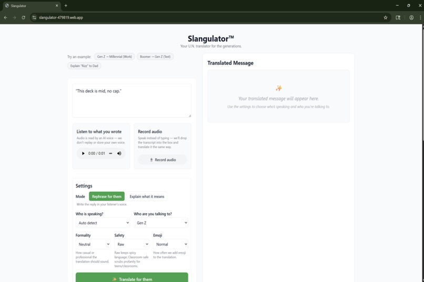The width and height of the screenshot is (424, 282).
Task: Click the Translated Message heading
Action: point(230,63)
